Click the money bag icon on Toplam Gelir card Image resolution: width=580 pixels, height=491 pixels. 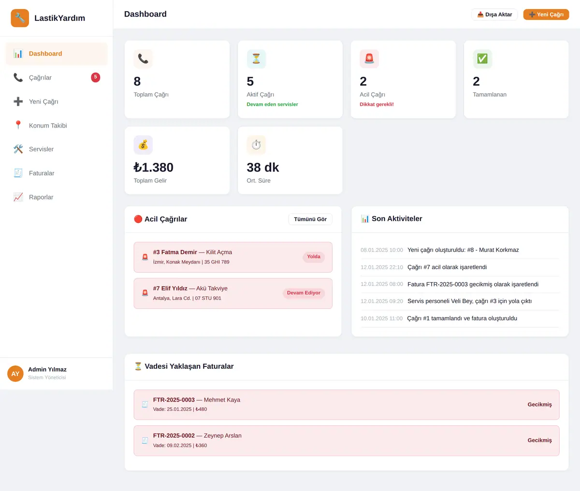click(x=143, y=145)
